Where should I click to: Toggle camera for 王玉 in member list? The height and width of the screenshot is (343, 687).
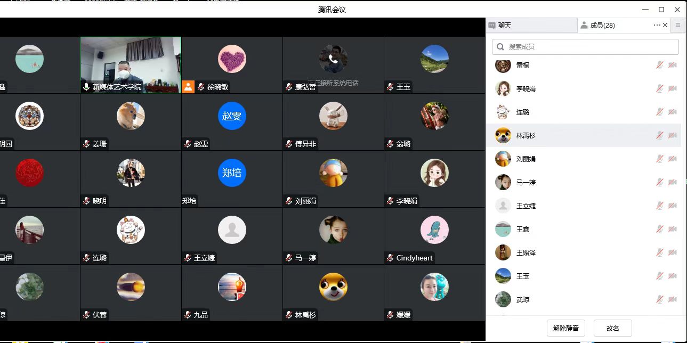coord(673,276)
